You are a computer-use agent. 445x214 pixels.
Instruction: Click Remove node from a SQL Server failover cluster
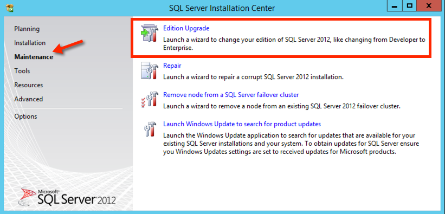(x=231, y=94)
